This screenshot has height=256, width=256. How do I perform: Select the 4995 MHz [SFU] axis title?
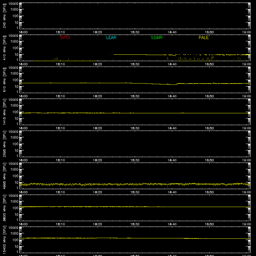coord(4,176)
